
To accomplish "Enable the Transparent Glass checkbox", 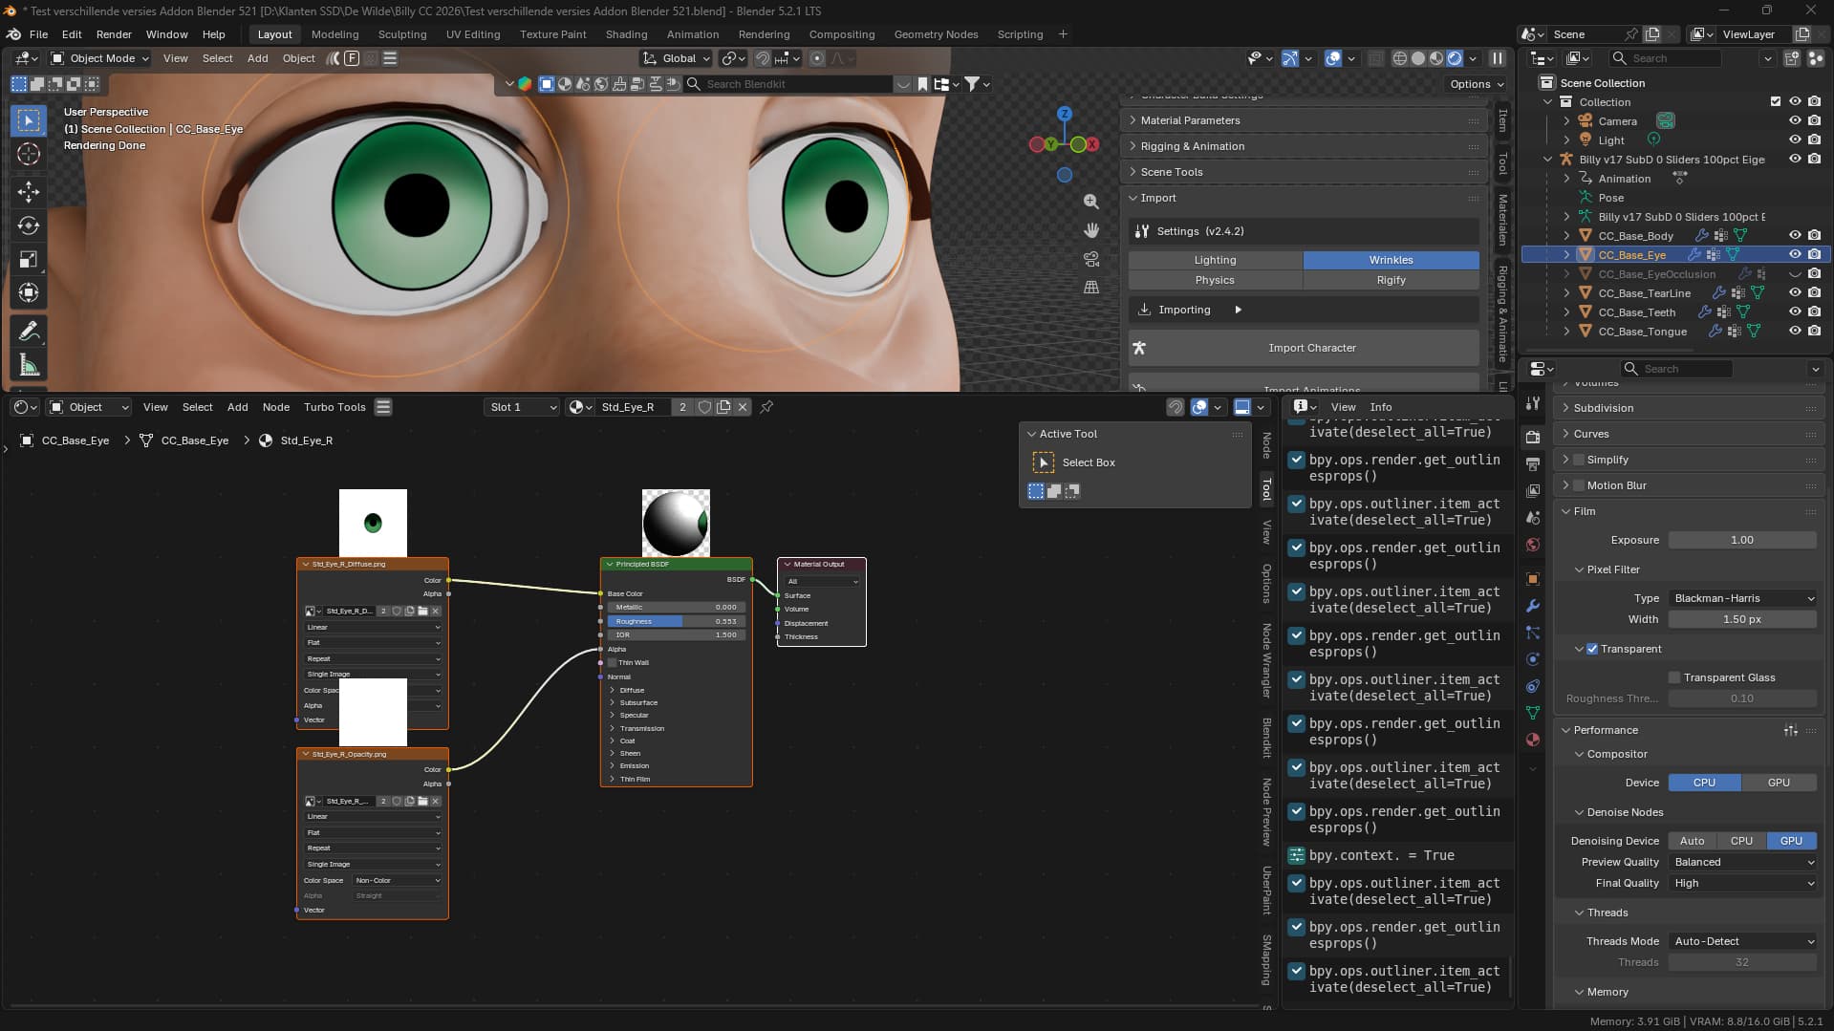I will click(x=1674, y=677).
